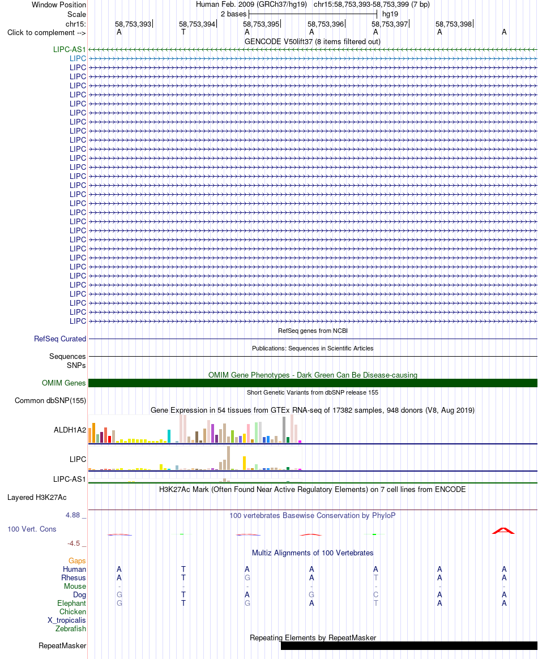Click 'RefSeq genes from NCBI' title
Screen dimensions: 538x659
pos(313,331)
